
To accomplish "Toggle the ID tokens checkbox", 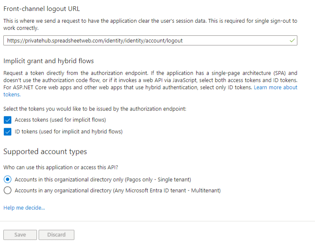I will pos(7,132).
